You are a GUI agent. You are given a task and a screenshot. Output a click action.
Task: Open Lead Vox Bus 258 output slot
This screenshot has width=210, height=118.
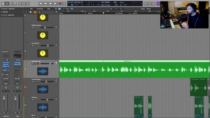point(6,79)
